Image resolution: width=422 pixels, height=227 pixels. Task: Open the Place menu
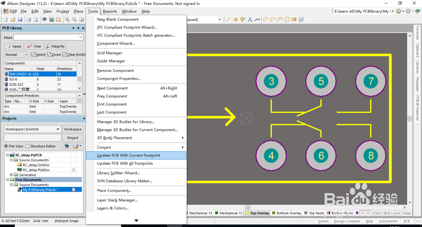(x=78, y=11)
